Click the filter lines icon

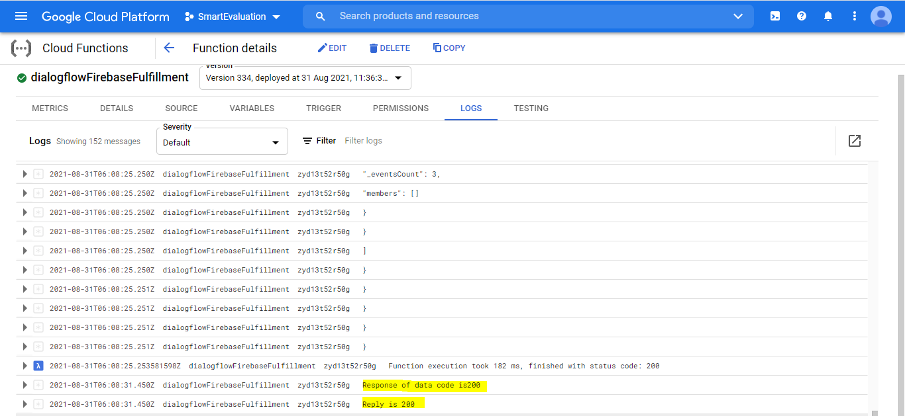pyautogui.click(x=307, y=141)
